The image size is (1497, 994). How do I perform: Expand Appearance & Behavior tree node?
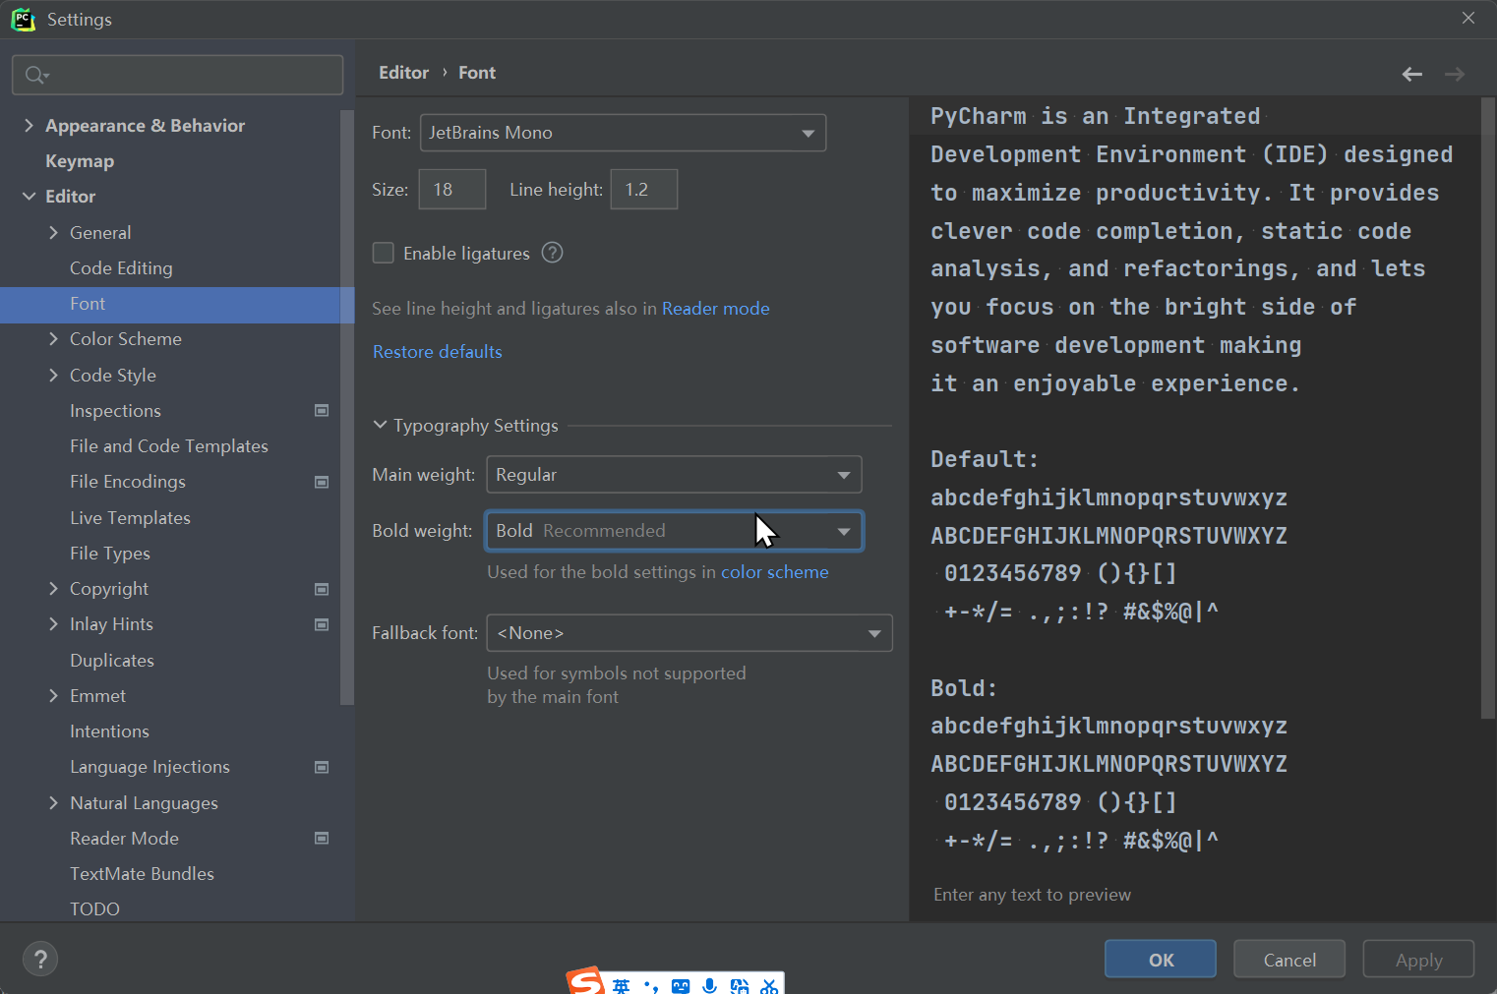point(29,125)
